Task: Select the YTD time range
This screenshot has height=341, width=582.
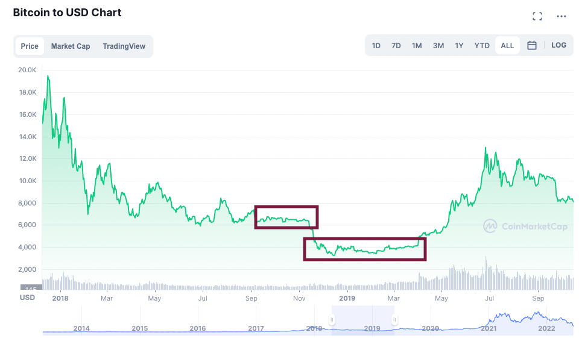Action: click(482, 46)
